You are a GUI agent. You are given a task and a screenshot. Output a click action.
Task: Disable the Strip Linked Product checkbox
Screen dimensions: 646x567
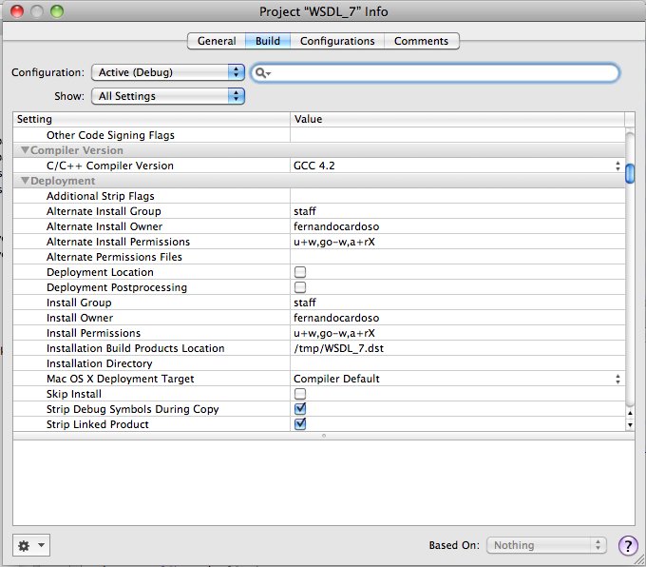[300, 424]
